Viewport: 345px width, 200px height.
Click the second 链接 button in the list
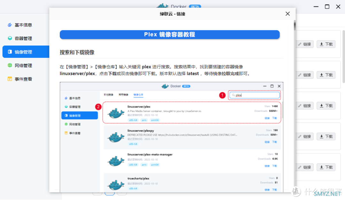[x=305, y=75]
